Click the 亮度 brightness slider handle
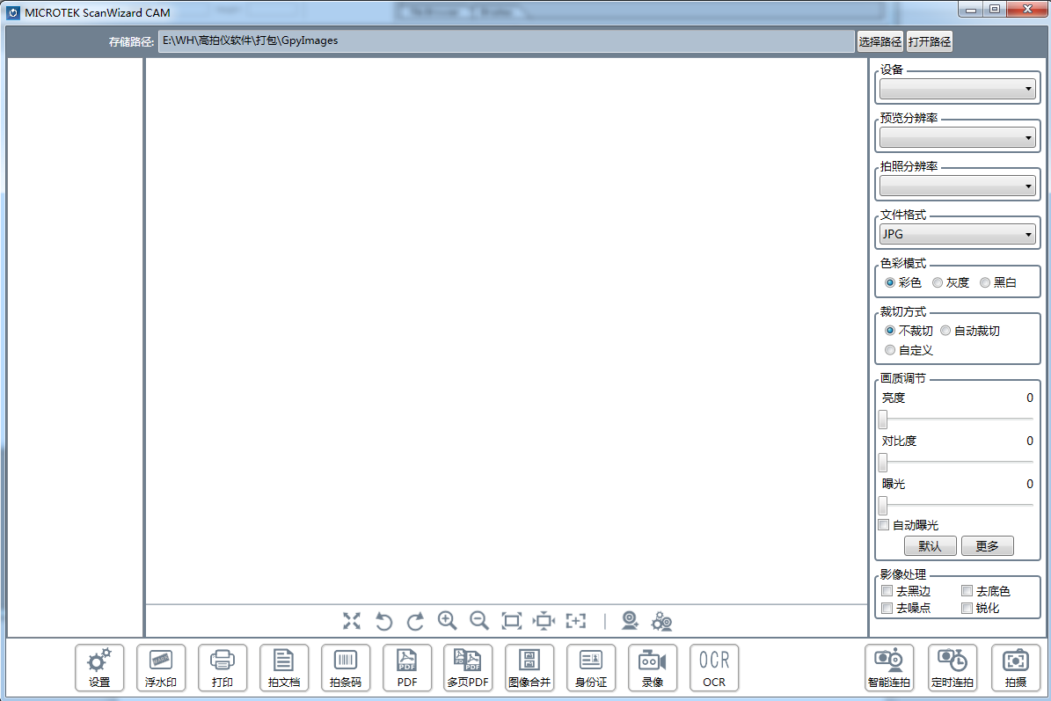The height and width of the screenshot is (701, 1051). (x=882, y=420)
